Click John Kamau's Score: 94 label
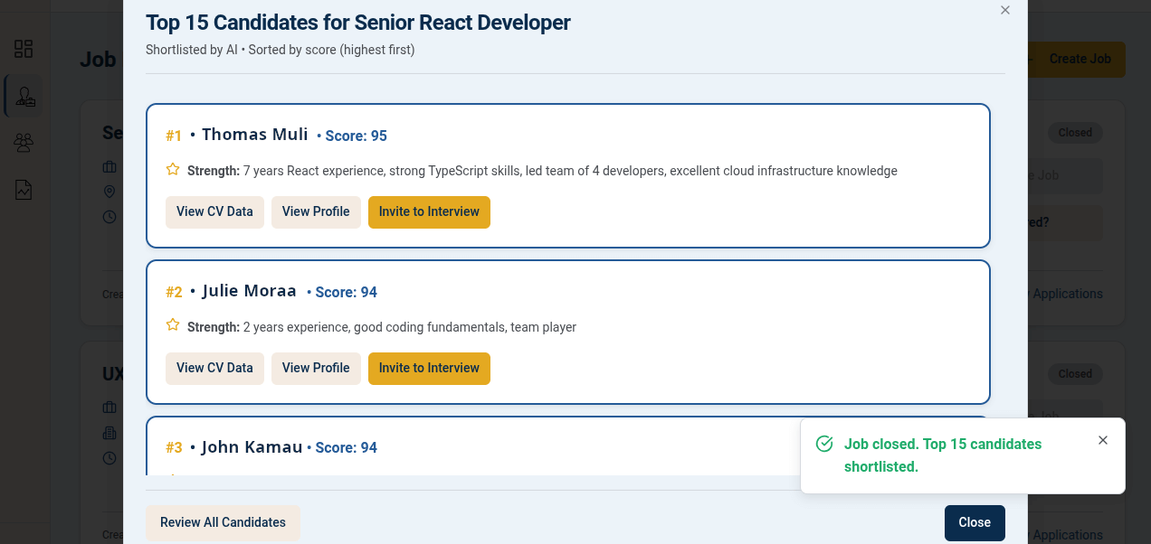The image size is (1151, 544). (x=347, y=448)
